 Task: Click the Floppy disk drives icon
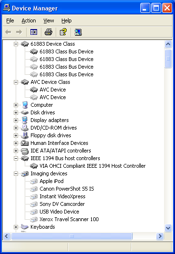click(25, 135)
